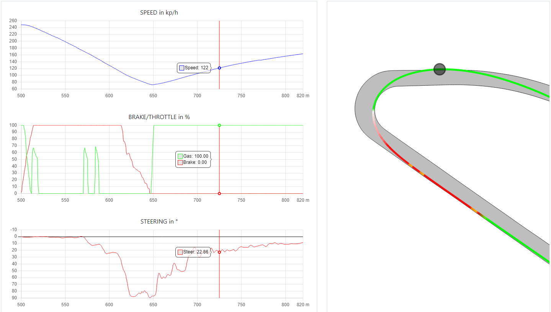Click the green gas data point at 100
Screen dimensions: 551x312
[x=219, y=125]
